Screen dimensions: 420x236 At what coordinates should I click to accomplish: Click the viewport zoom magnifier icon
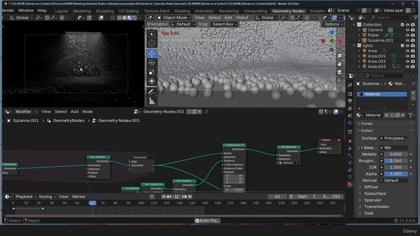pyautogui.click(x=339, y=56)
